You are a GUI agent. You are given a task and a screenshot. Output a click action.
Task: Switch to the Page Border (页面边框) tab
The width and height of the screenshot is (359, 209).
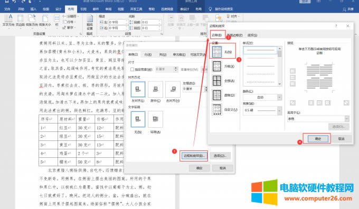pyautogui.click(x=235, y=35)
